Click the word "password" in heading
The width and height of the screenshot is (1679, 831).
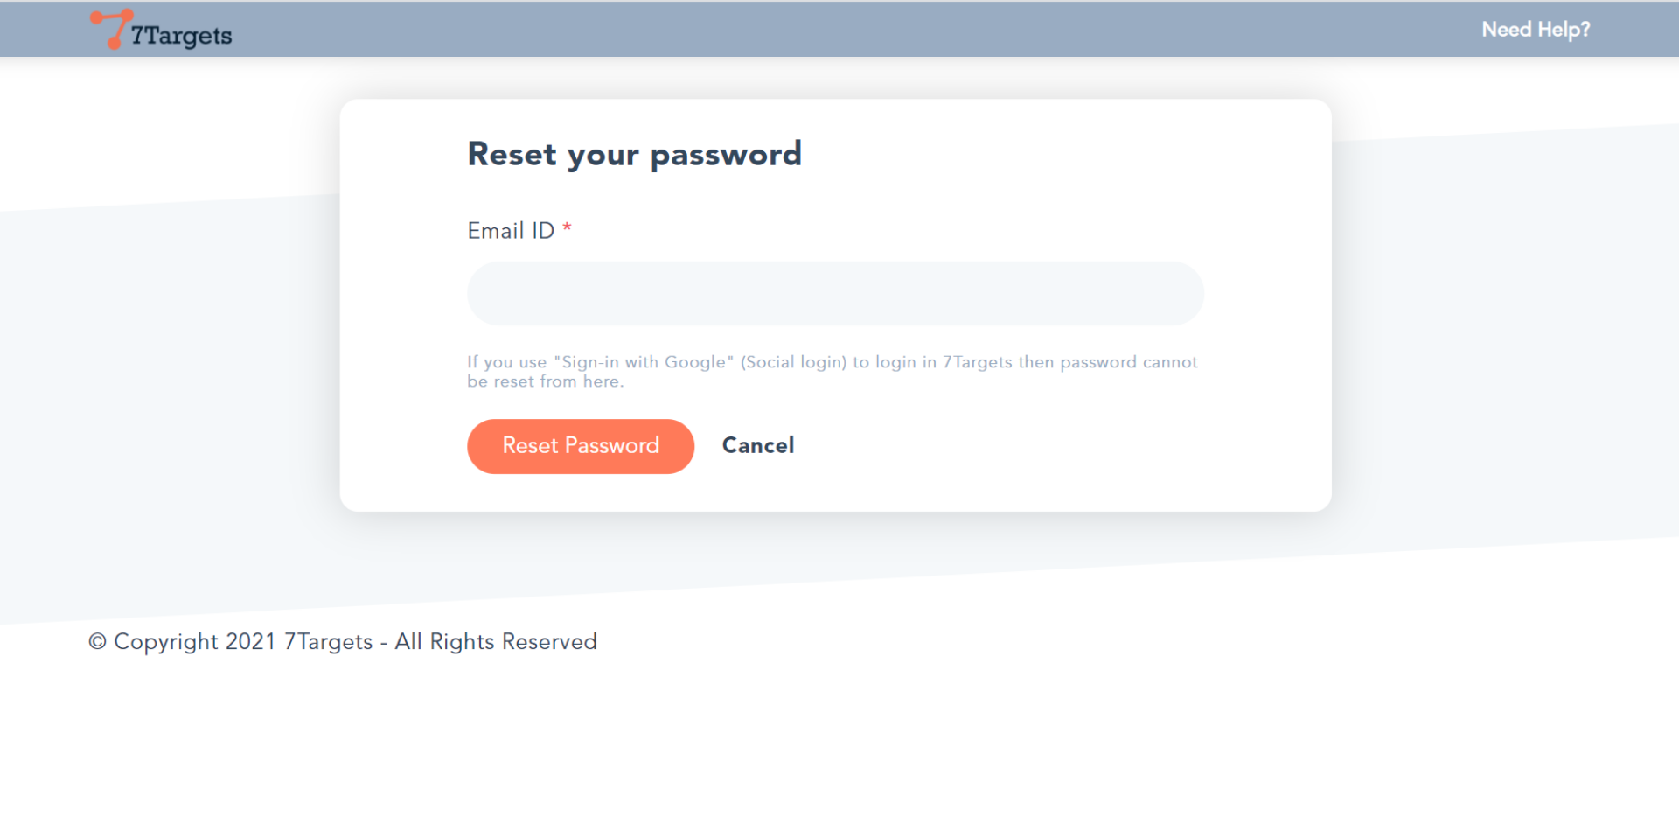click(726, 155)
